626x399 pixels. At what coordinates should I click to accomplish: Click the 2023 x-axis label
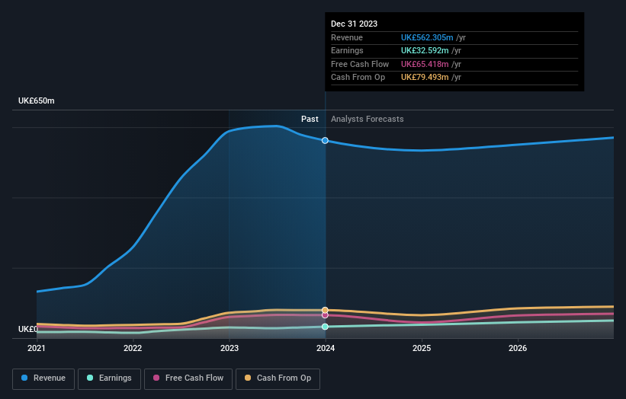coord(230,349)
